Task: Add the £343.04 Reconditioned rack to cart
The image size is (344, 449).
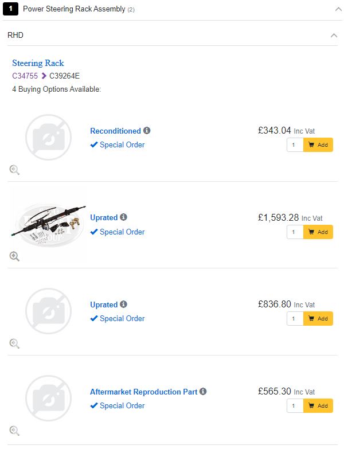Action: pos(318,145)
